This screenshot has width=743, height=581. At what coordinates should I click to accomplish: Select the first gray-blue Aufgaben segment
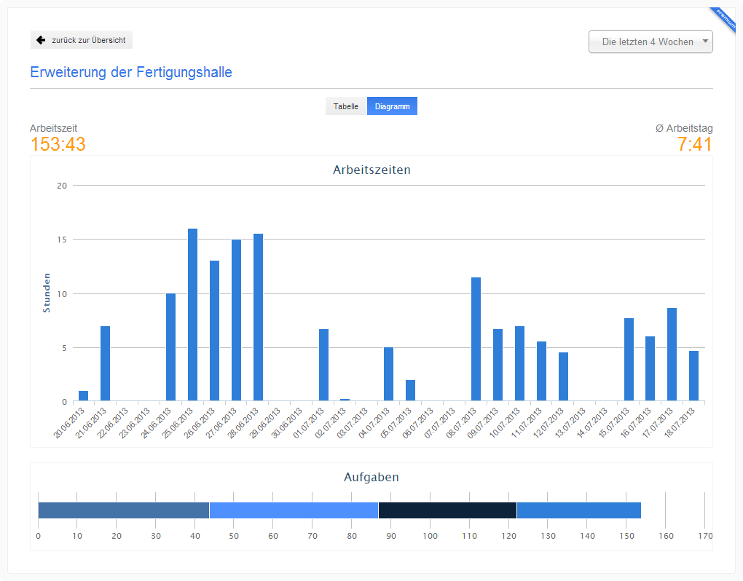(123, 510)
